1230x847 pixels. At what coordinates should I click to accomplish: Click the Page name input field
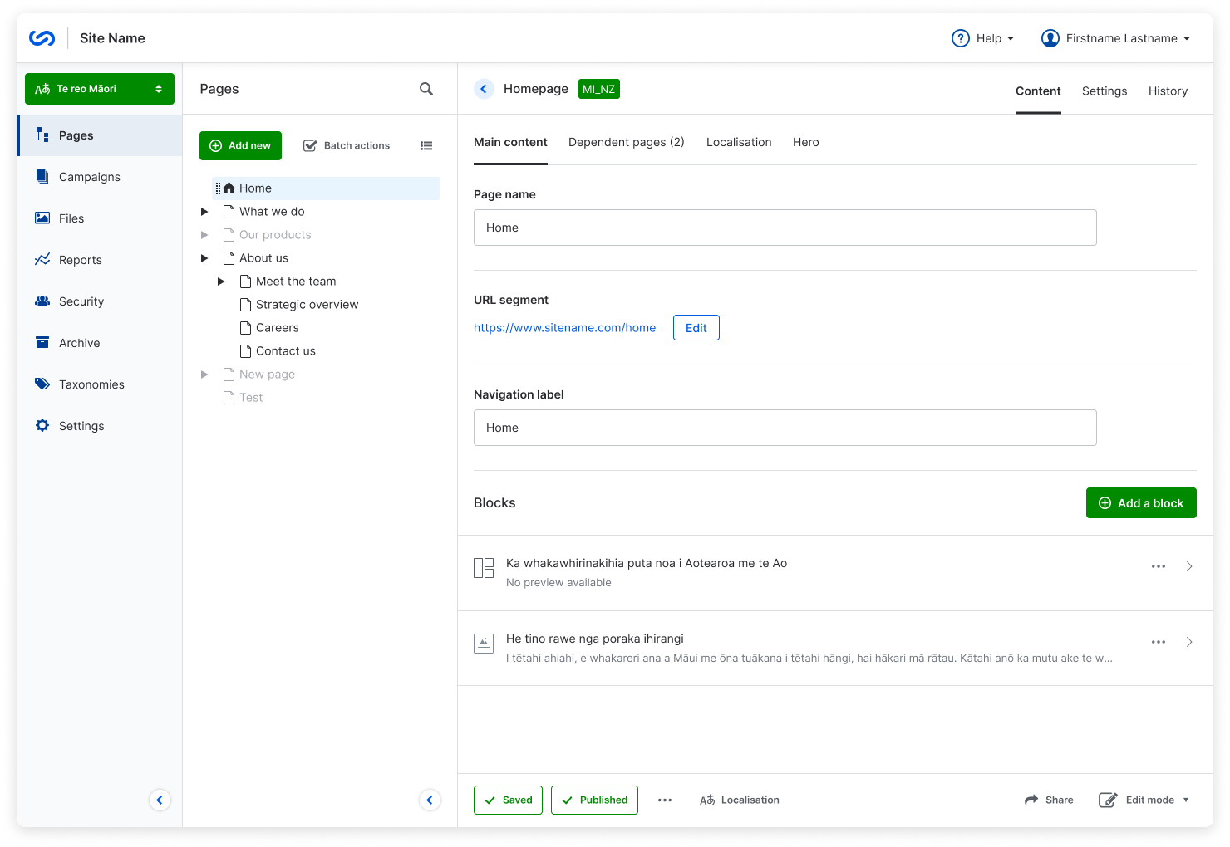[x=785, y=228]
